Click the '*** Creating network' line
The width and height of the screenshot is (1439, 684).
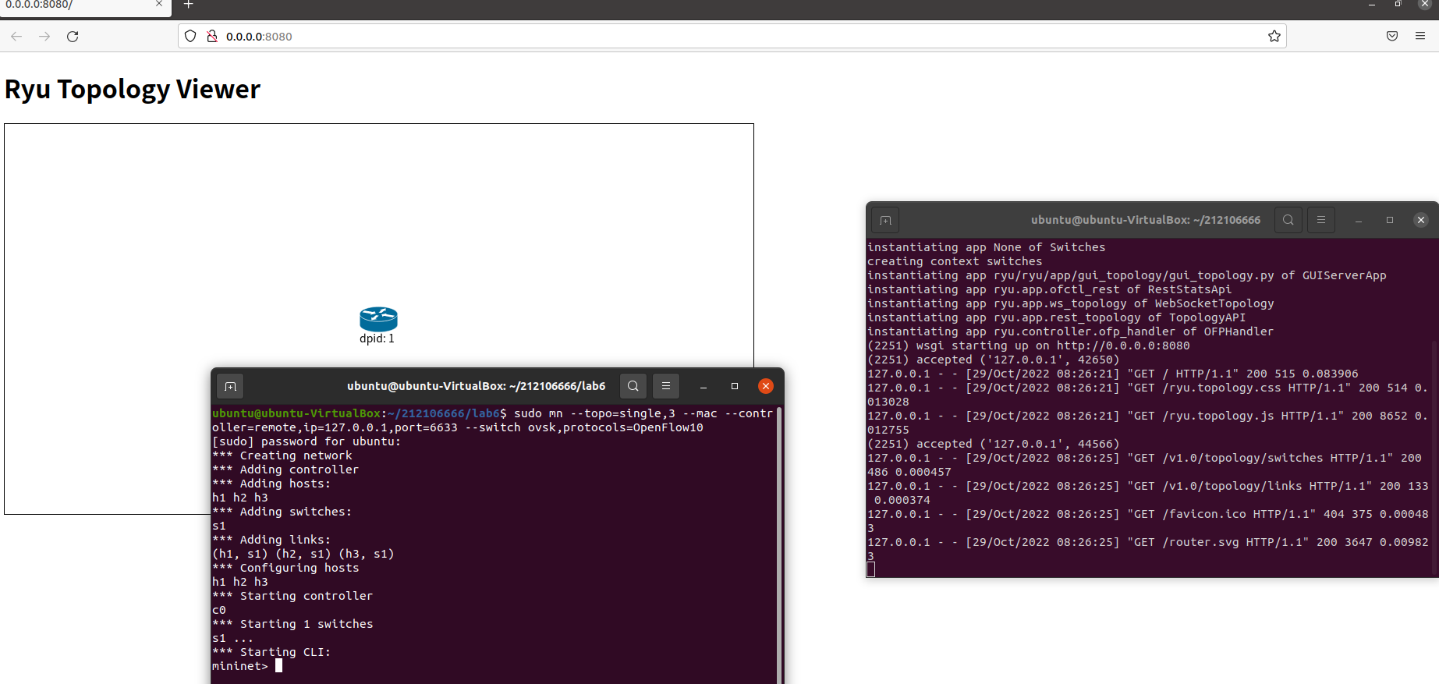click(x=282, y=455)
